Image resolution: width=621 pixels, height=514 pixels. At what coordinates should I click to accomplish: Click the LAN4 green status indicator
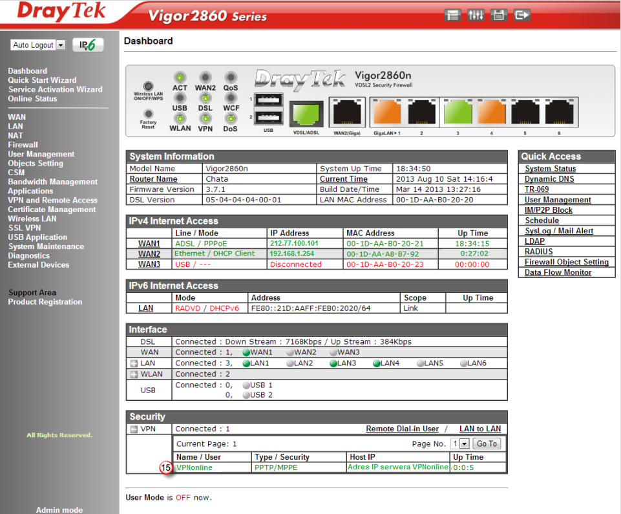click(x=377, y=363)
